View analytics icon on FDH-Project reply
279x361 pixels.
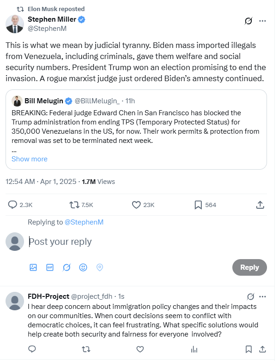(194, 349)
